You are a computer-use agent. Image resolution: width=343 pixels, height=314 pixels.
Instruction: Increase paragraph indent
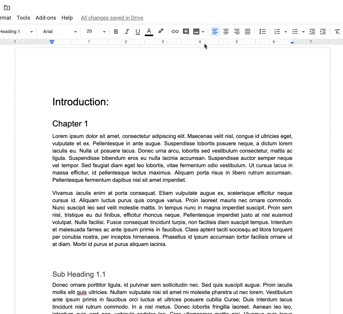[x=323, y=32]
